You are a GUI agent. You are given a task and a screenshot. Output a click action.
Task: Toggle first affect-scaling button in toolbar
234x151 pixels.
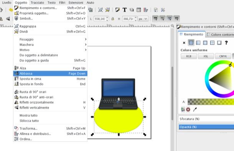(155, 19)
